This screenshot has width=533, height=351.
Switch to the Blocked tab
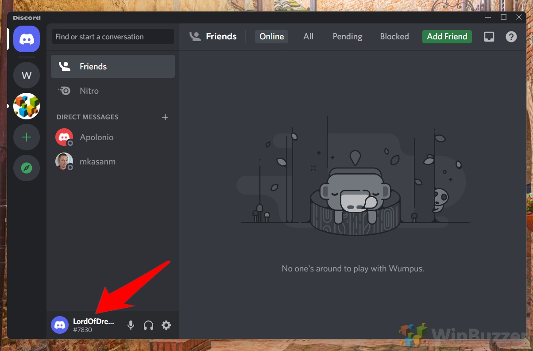[x=394, y=37]
